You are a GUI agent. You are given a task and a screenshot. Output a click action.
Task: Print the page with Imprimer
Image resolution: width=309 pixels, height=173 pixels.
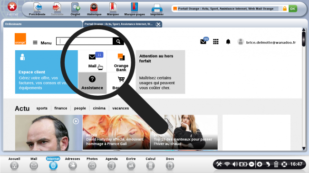tap(157, 9)
